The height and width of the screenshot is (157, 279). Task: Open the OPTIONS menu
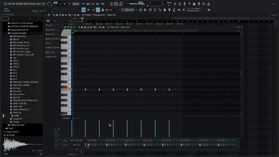point(32,4)
